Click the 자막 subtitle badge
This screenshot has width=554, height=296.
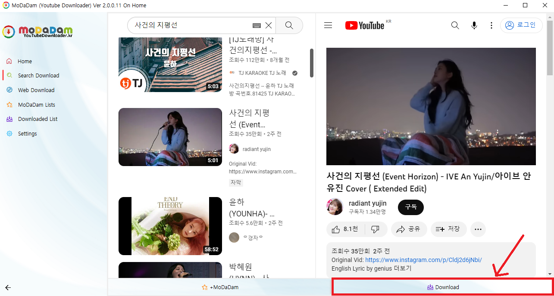tap(236, 182)
